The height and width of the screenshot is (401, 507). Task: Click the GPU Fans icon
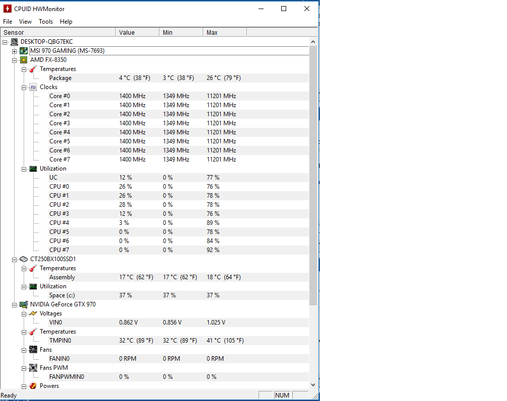click(x=33, y=350)
